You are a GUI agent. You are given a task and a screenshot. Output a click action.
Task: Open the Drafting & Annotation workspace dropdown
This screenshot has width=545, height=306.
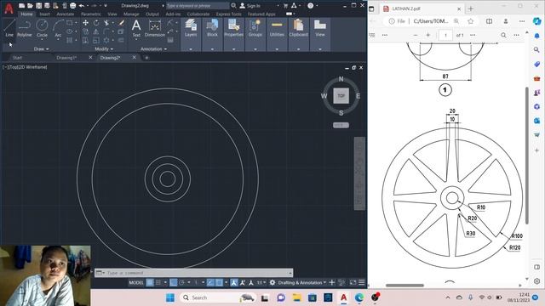click(x=302, y=282)
